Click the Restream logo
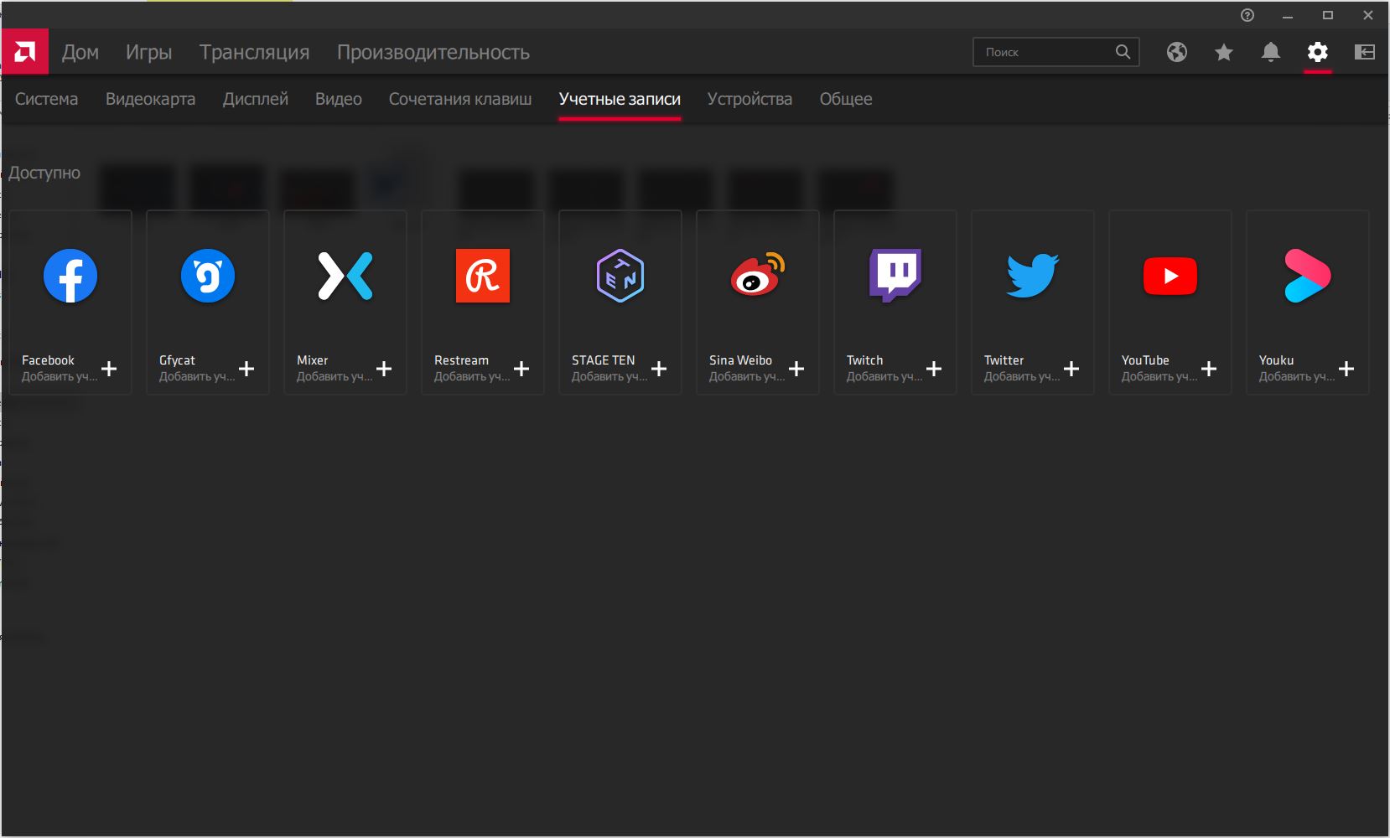 pyautogui.click(x=483, y=276)
